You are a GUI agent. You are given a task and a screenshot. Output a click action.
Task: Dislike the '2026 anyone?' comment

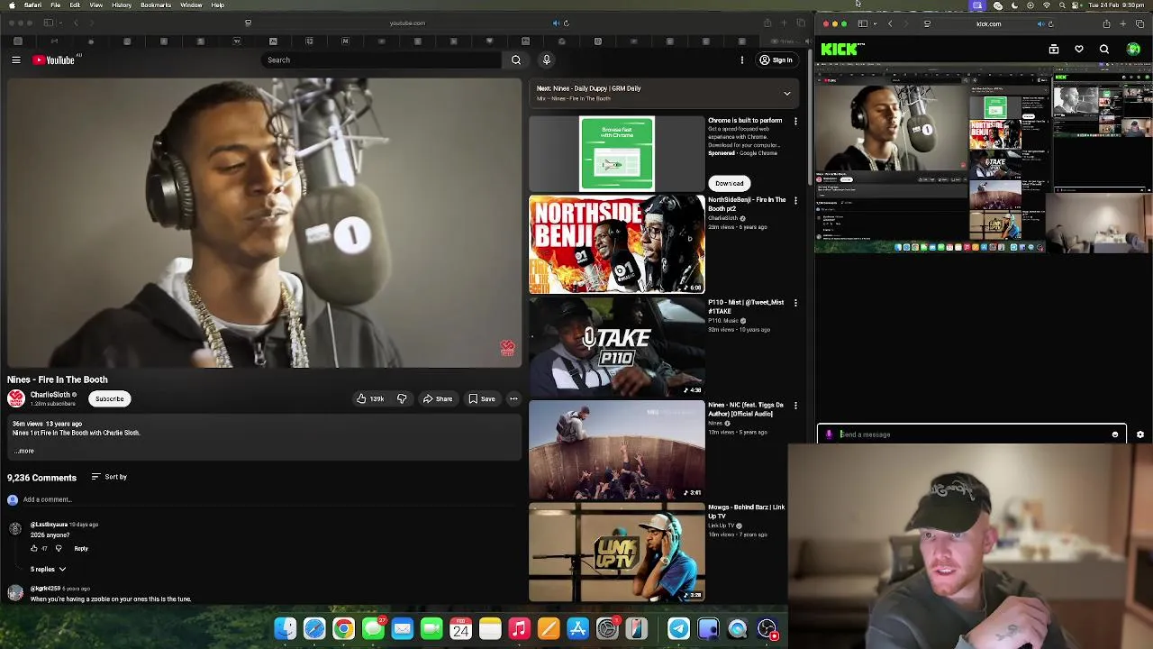(59, 548)
